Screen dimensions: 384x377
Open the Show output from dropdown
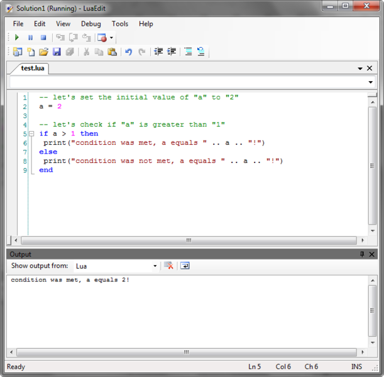click(155, 266)
